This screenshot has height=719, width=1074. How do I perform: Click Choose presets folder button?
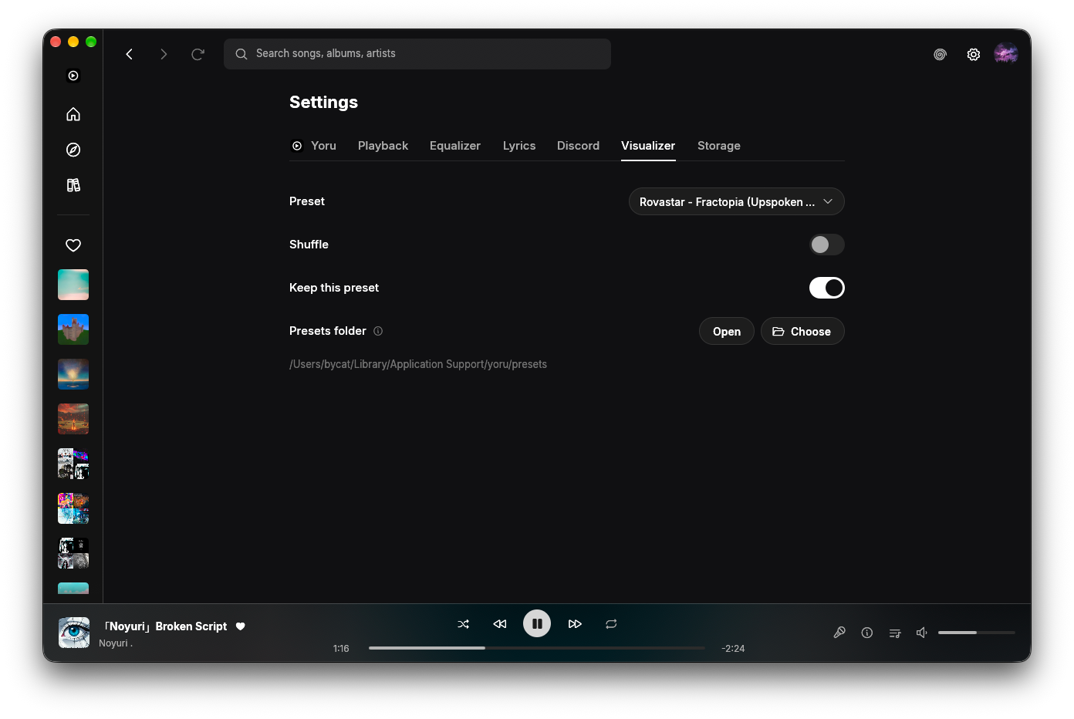pos(802,331)
